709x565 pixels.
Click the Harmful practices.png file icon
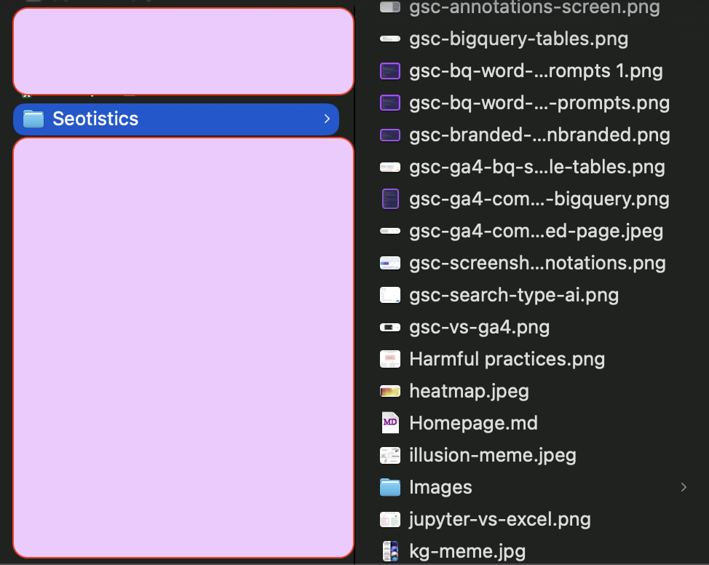point(391,359)
